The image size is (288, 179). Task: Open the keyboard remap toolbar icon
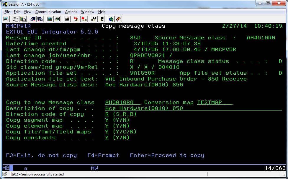[67, 19]
